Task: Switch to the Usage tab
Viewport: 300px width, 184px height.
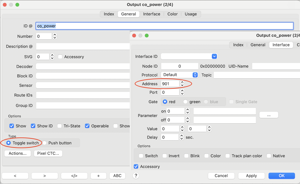Action: tap(191, 14)
